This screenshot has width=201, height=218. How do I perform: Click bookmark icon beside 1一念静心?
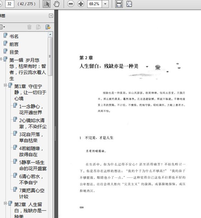(15, 105)
